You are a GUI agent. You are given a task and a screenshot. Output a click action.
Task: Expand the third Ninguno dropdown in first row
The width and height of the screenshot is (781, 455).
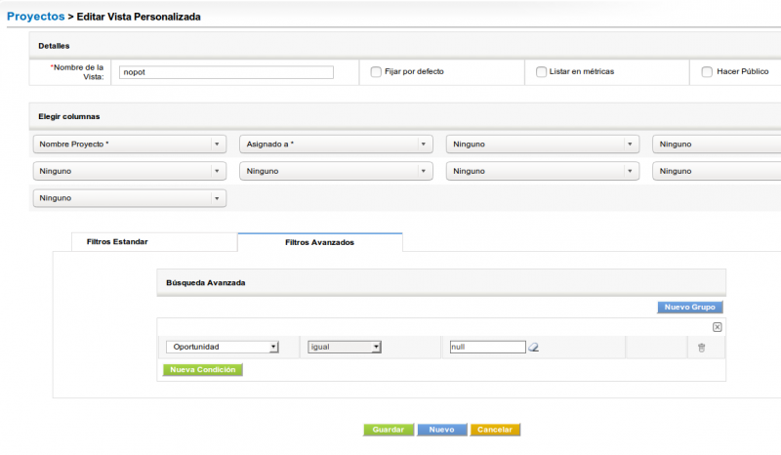543,145
